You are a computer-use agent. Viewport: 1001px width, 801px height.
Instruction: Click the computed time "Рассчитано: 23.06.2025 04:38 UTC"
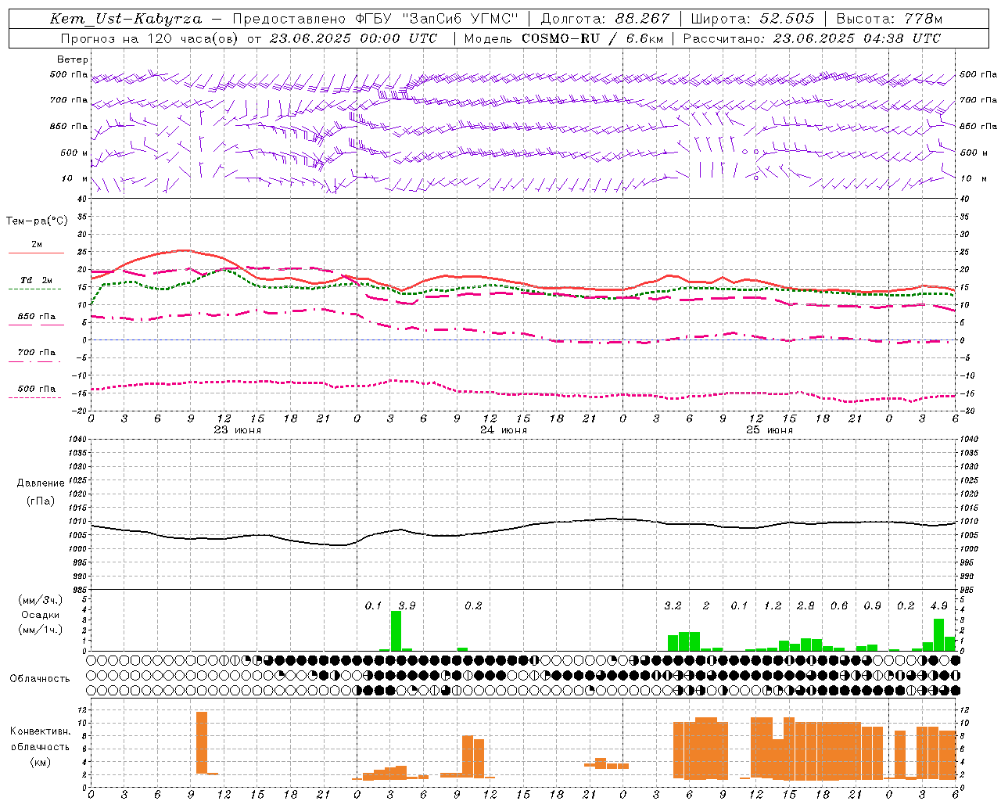(812, 38)
